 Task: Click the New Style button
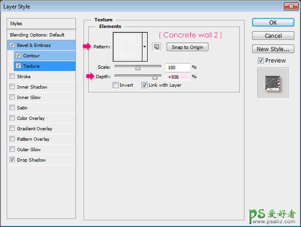point(273,49)
